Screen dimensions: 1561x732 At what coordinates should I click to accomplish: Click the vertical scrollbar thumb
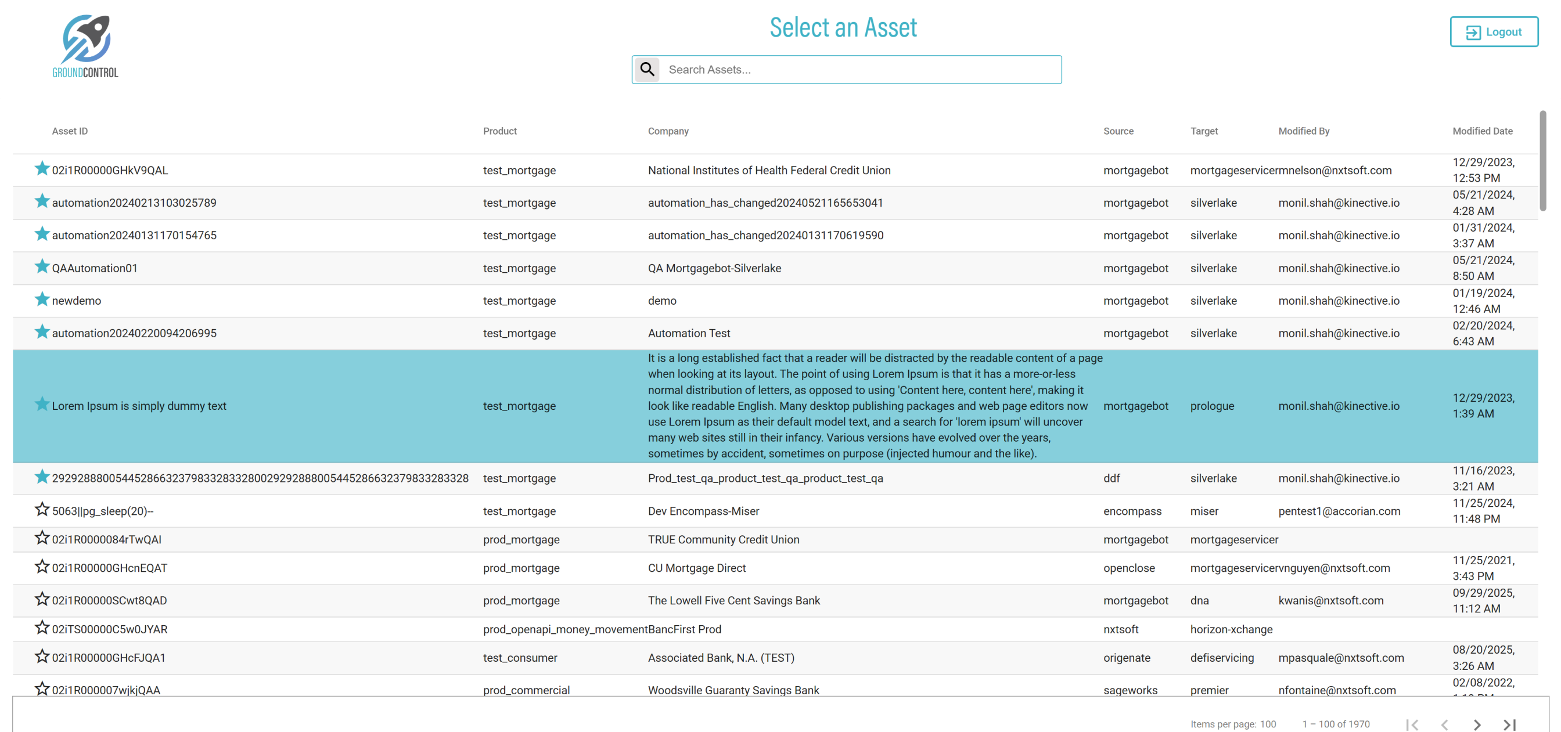pos(1542,161)
